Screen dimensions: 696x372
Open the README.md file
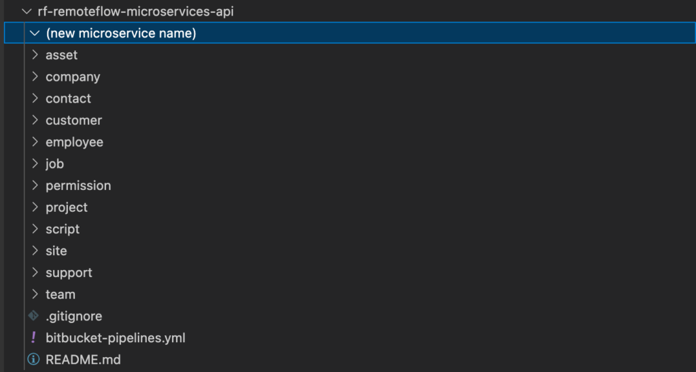pos(83,359)
